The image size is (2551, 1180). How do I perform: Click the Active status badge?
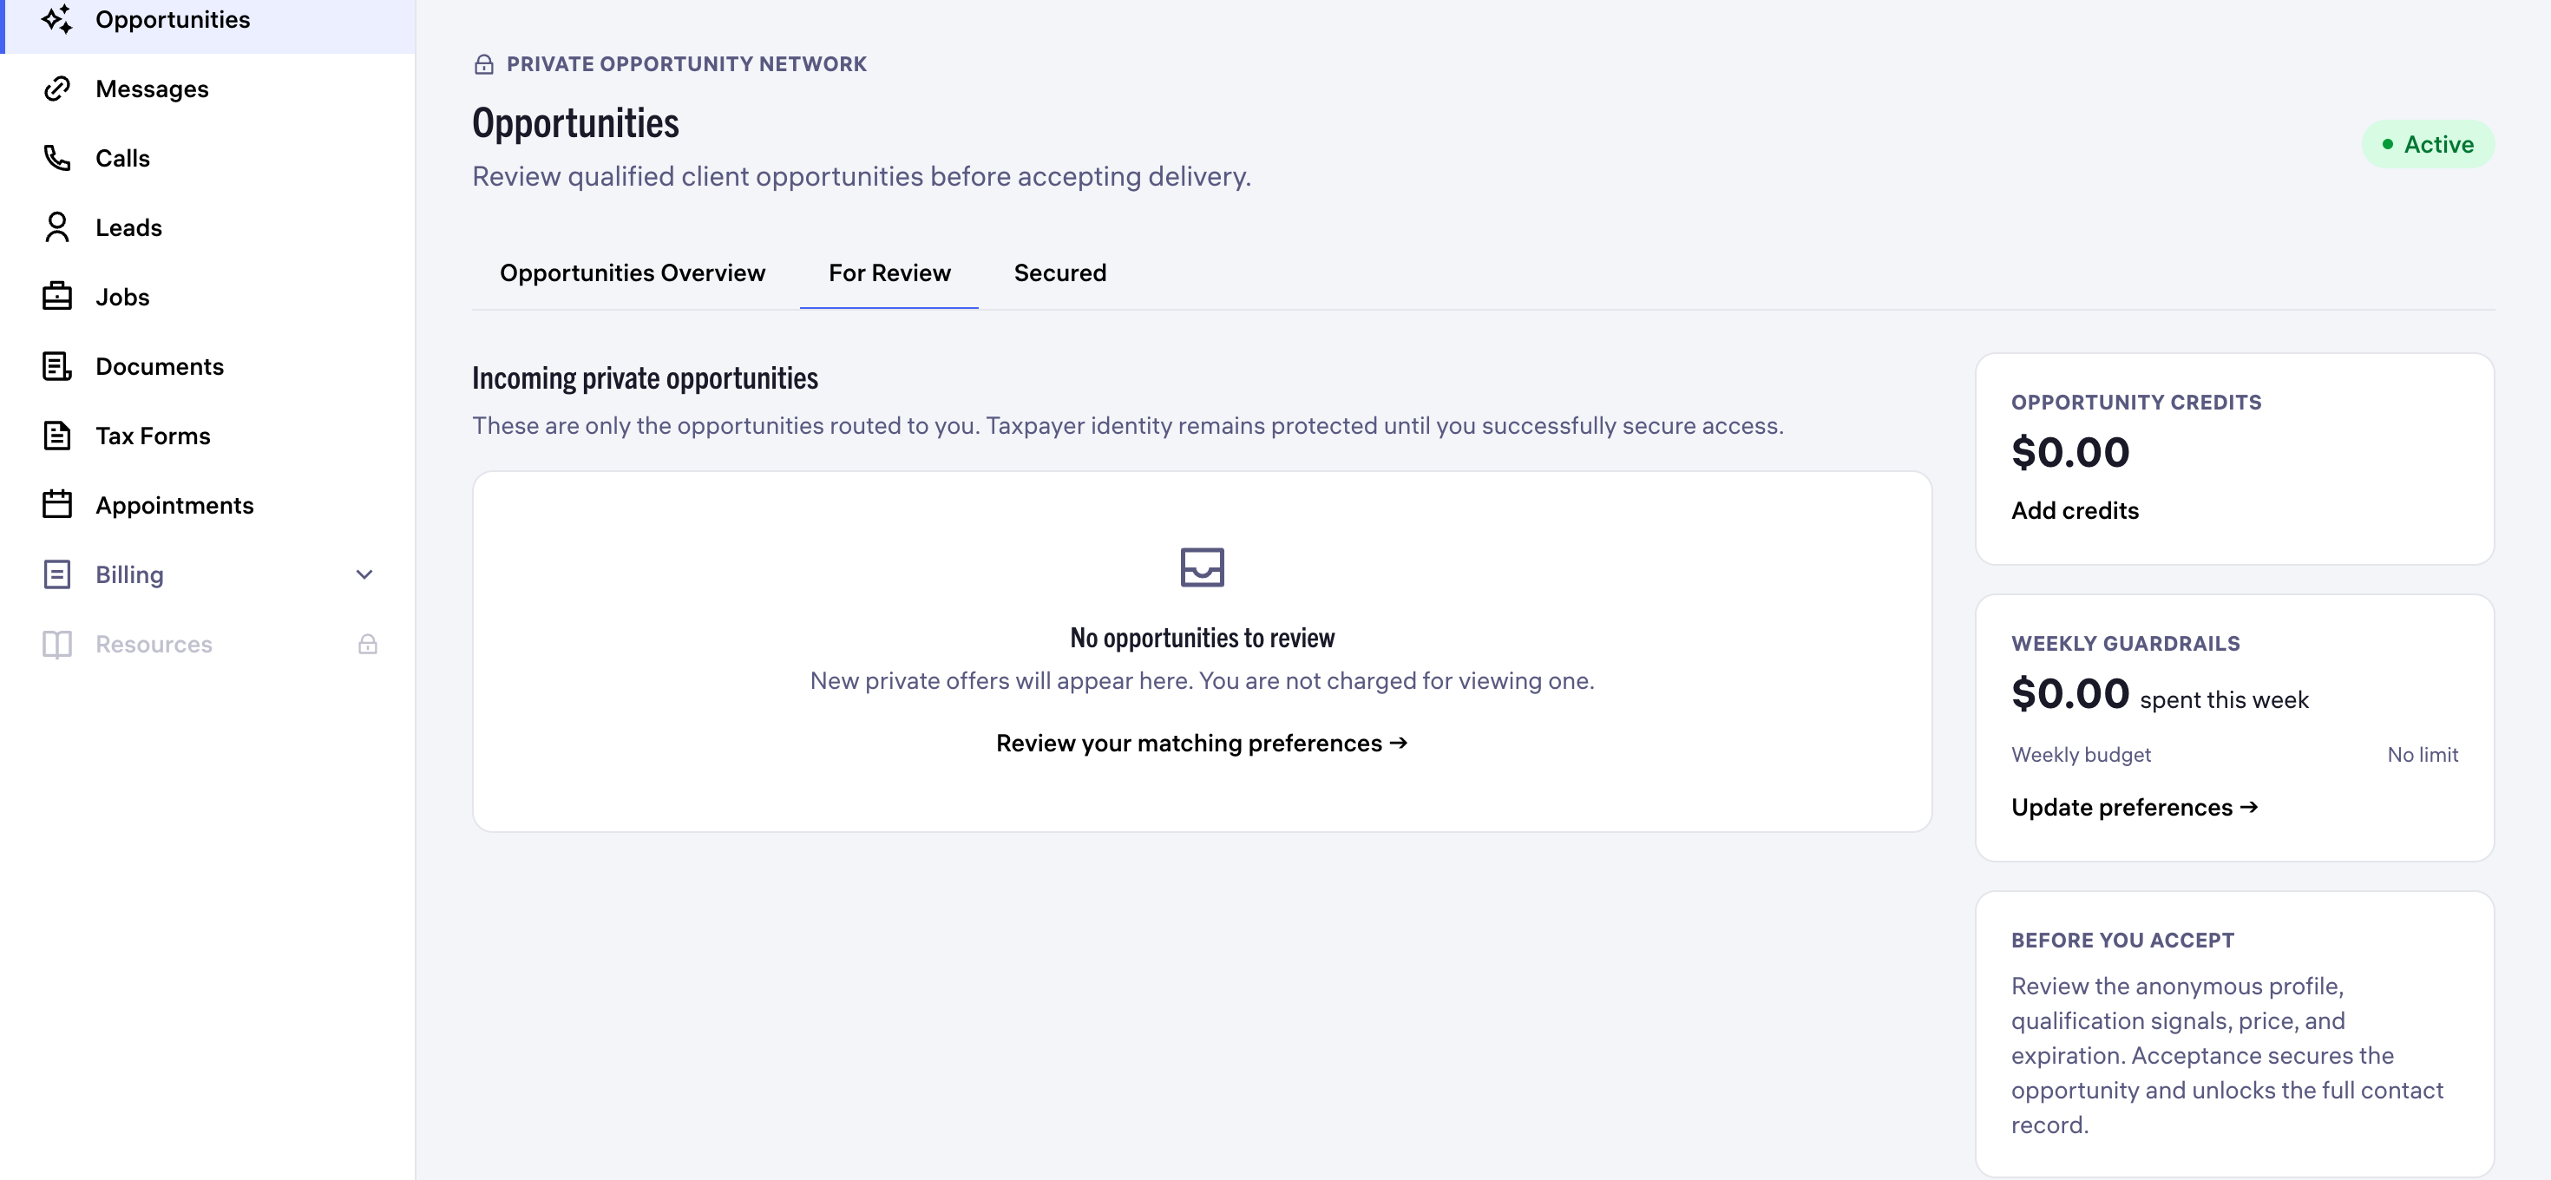[2428, 145]
